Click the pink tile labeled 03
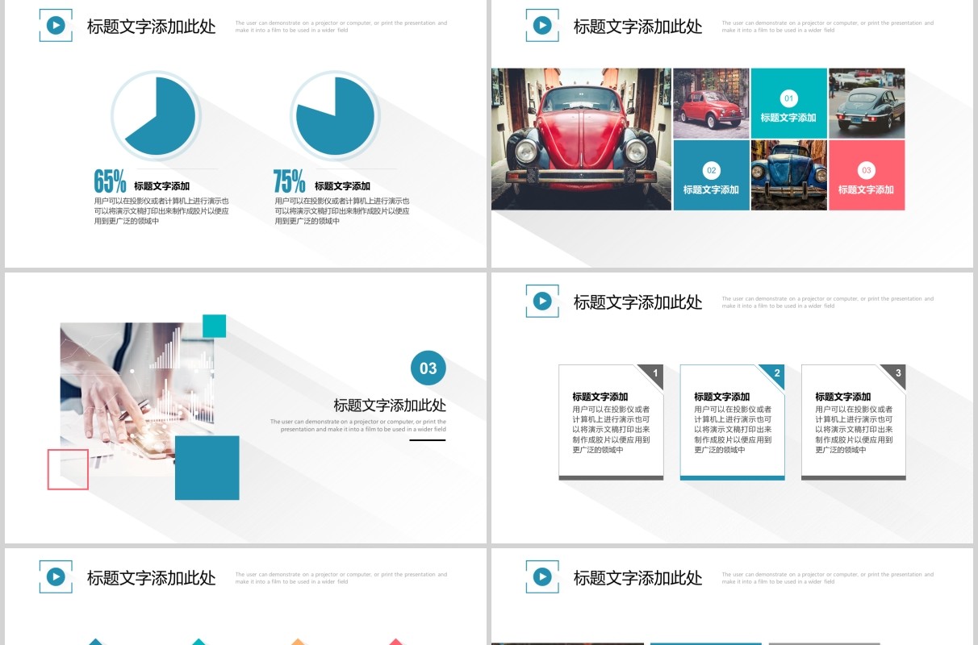This screenshot has width=978, height=645. click(x=867, y=175)
